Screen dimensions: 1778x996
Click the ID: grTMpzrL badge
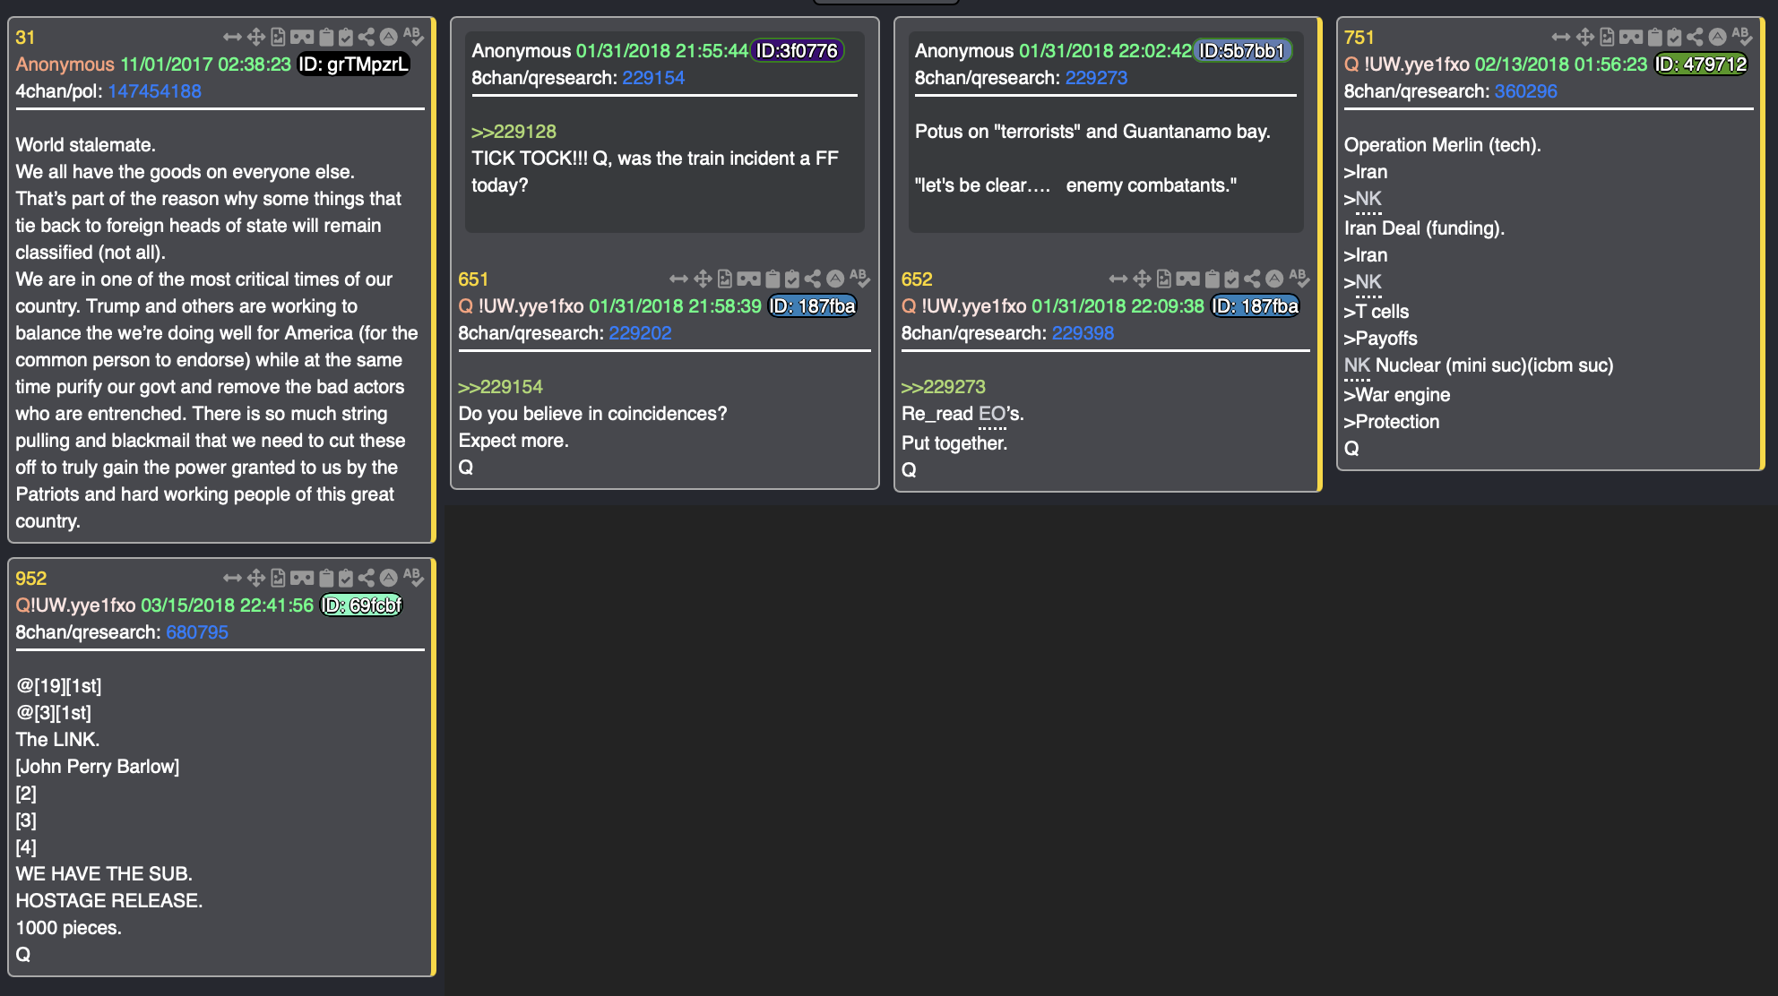click(354, 64)
